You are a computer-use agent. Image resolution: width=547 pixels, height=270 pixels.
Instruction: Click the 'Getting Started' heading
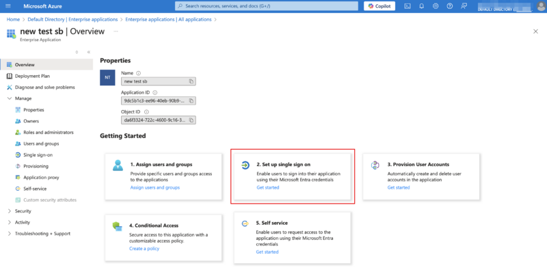pos(123,136)
